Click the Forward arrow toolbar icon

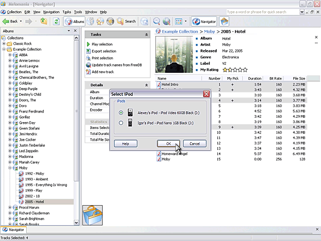(29, 21)
